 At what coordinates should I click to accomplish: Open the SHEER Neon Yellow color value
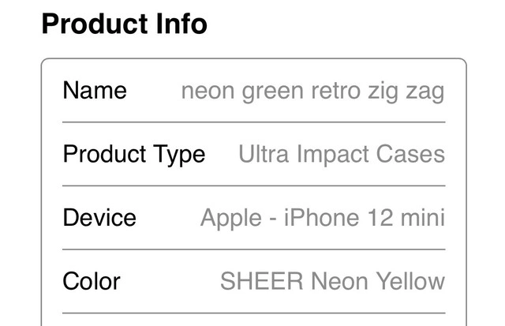pos(332,281)
